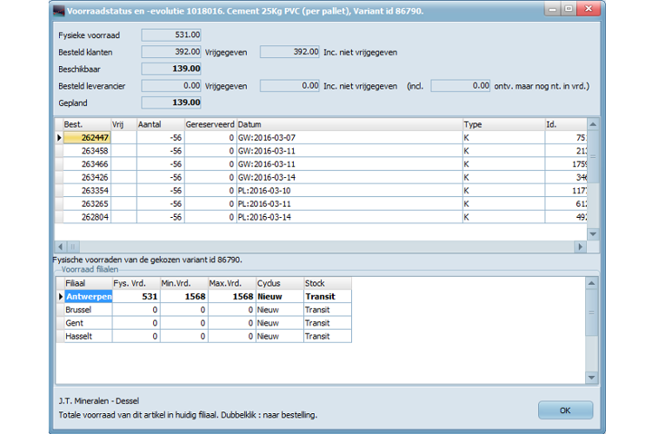The width and height of the screenshot is (652, 434).
Task: Select order row 263265
Action: click(321, 204)
